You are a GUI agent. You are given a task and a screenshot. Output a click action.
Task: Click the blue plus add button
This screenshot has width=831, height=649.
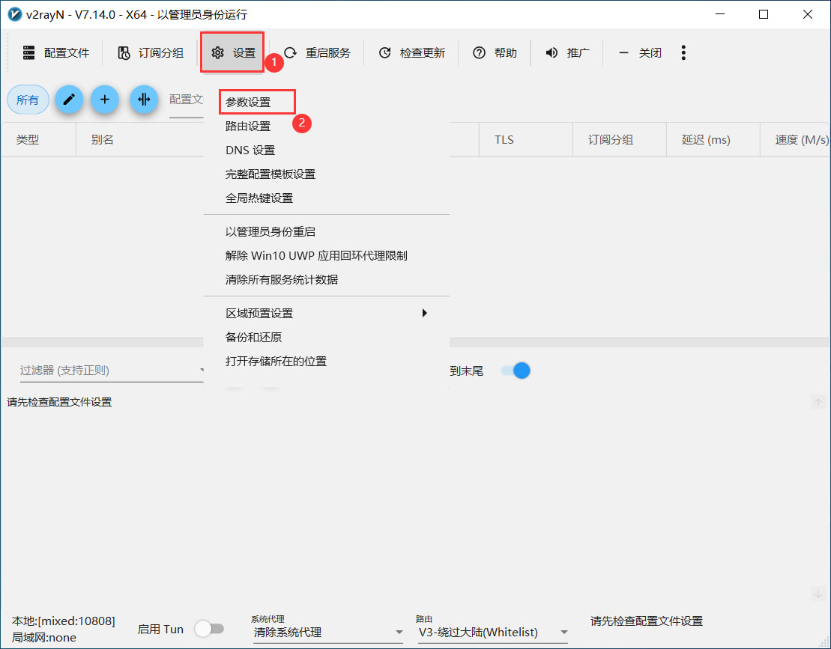tap(105, 100)
